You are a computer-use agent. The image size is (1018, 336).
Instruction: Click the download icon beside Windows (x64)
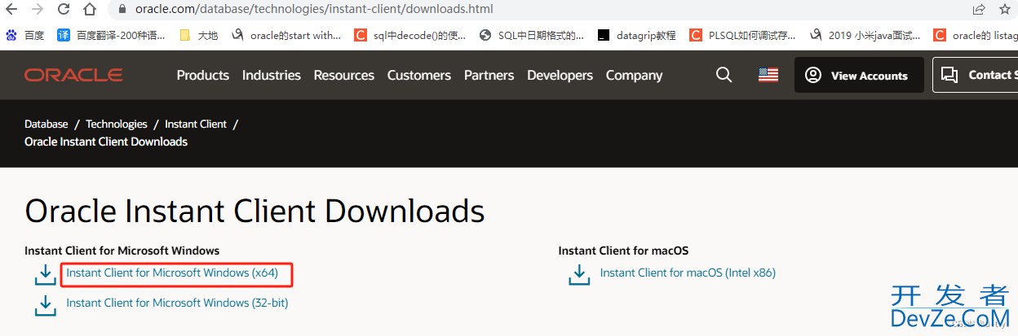click(46, 275)
